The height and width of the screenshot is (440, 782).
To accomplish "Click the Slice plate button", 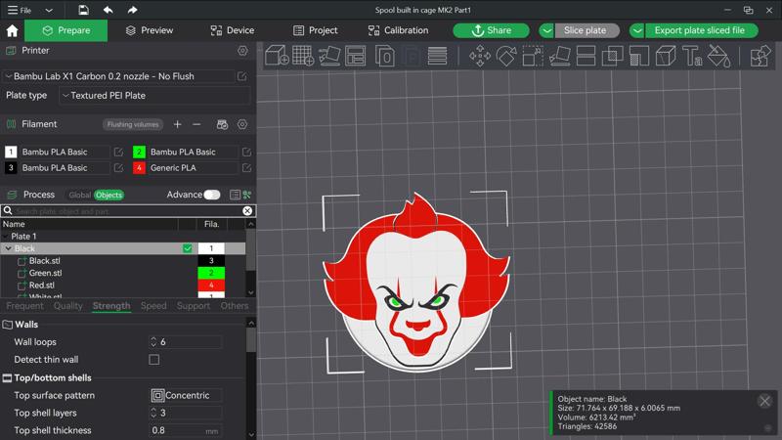I will pyautogui.click(x=585, y=30).
